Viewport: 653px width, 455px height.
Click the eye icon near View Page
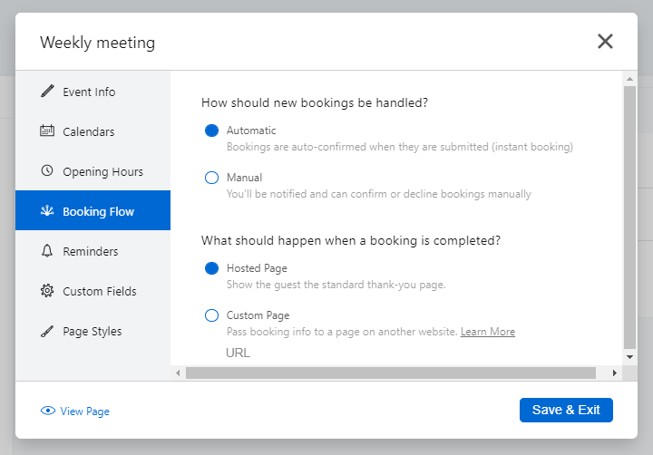click(48, 411)
